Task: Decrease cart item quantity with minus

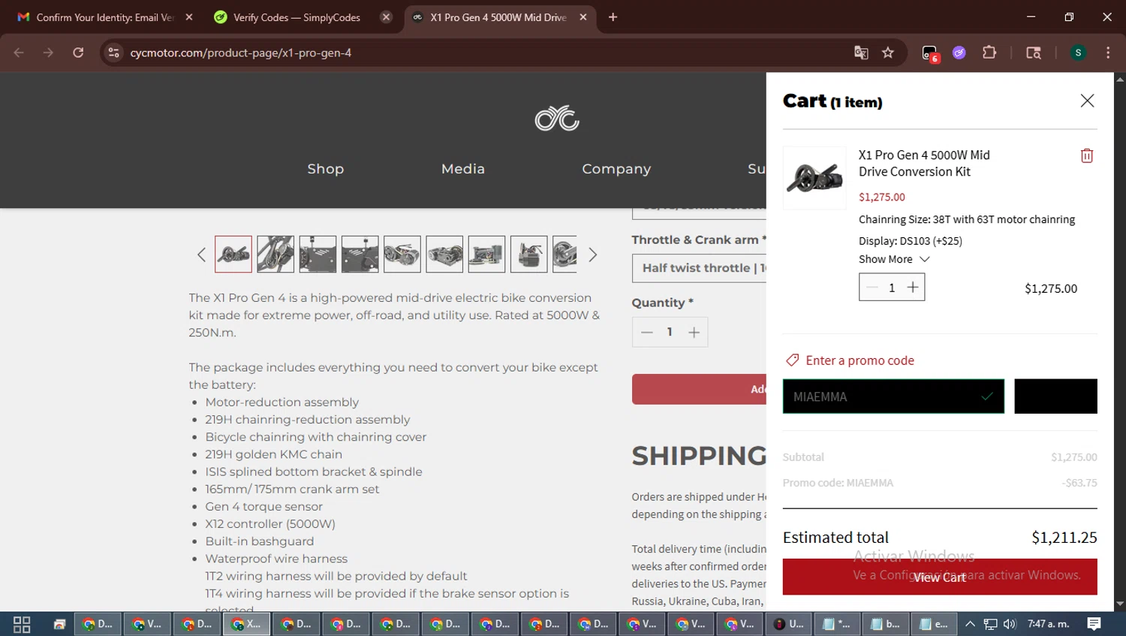Action: pyautogui.click(x=872, y=288)
